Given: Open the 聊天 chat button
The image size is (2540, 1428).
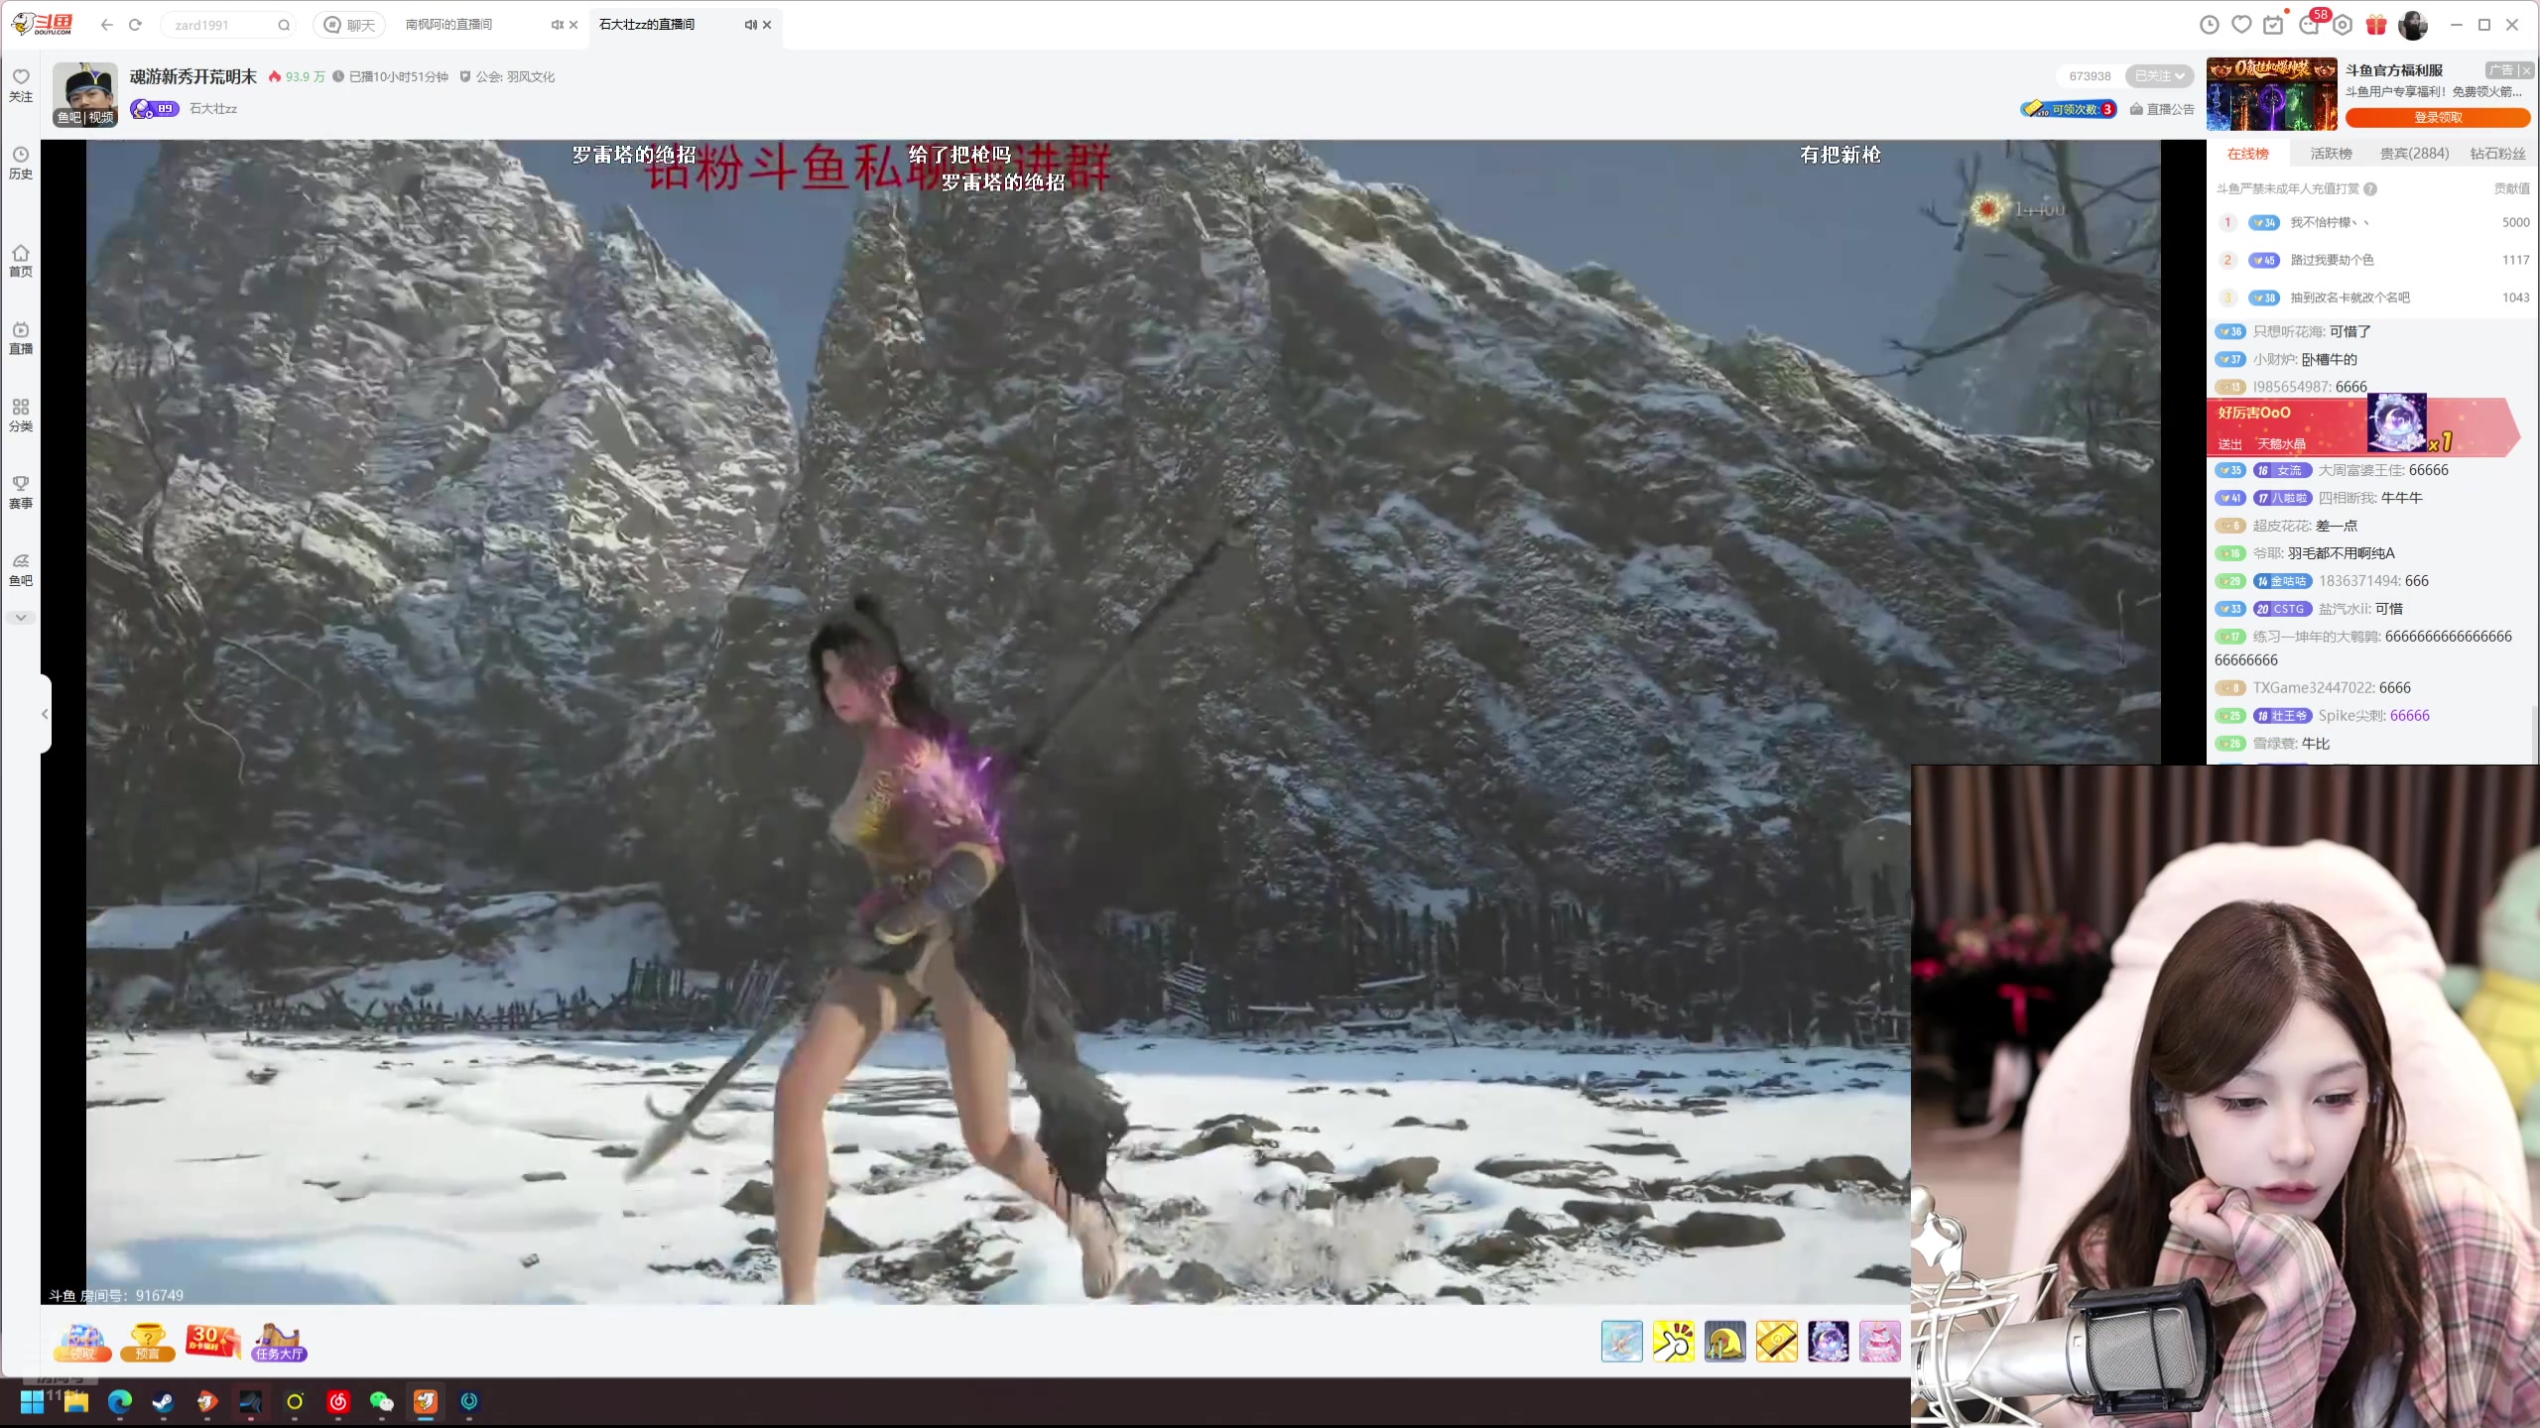Looking at the screenshot, I should (349, 25).
